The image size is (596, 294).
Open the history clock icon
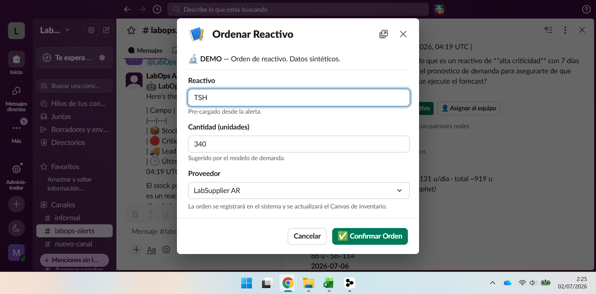[157, 9]
